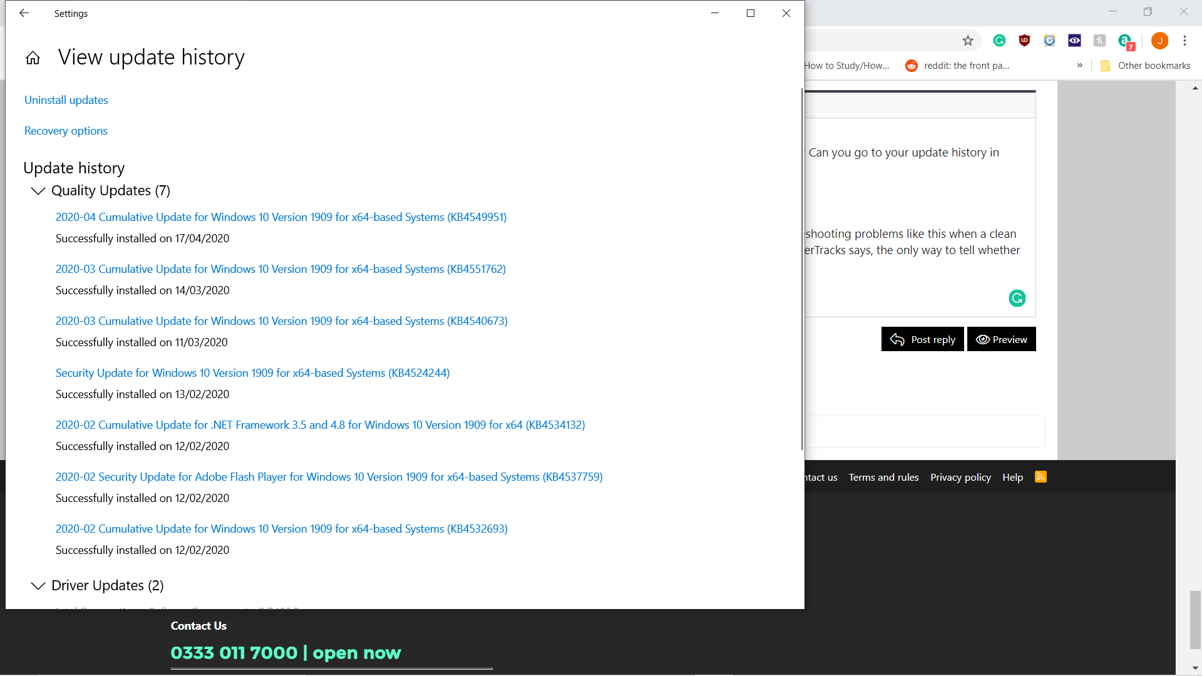Open KB4551762 cumulative update link

point(280,269)
